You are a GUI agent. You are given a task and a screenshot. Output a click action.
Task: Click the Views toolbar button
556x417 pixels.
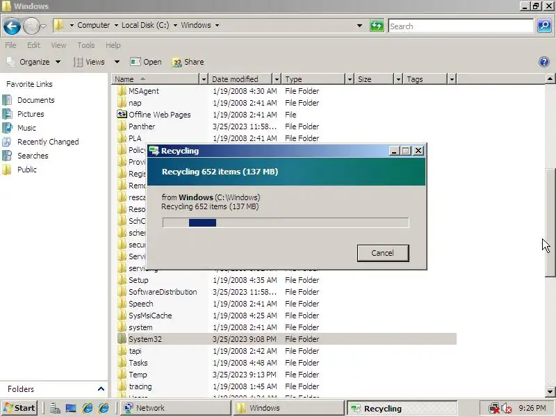tap(90, 62)
